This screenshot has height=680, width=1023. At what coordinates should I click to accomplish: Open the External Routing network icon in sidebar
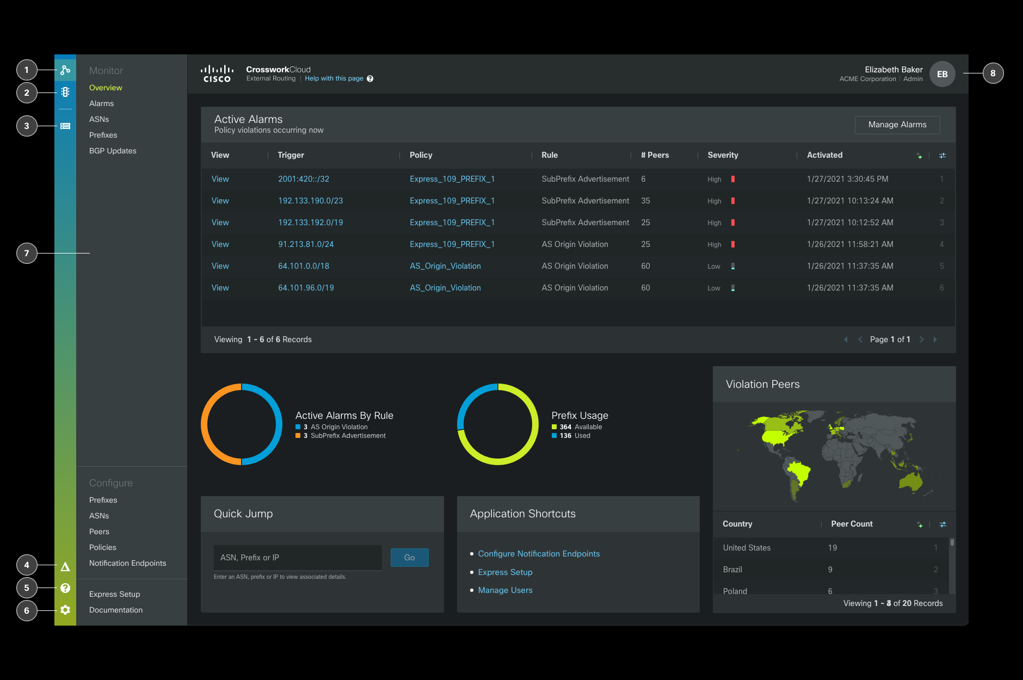coord(65,70)
